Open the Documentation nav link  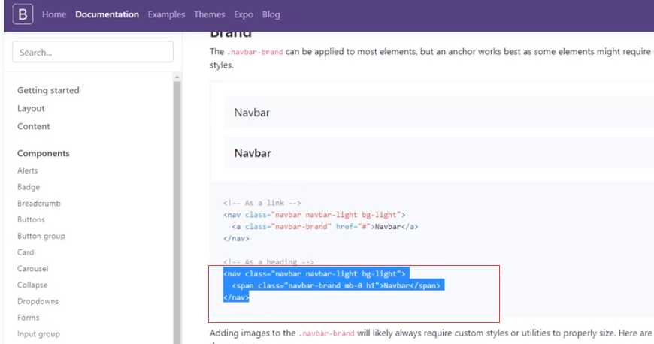point(107,14)
